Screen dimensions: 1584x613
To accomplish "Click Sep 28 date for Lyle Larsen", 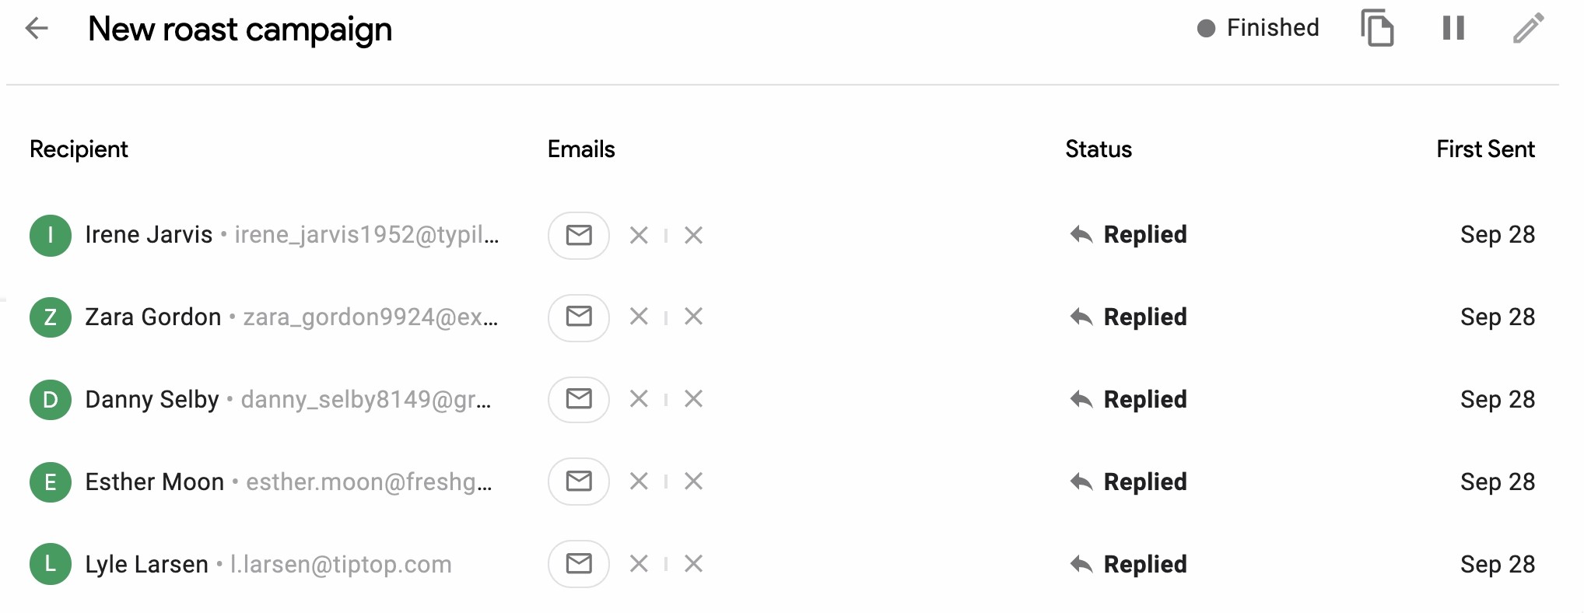I will point(1496,564).
